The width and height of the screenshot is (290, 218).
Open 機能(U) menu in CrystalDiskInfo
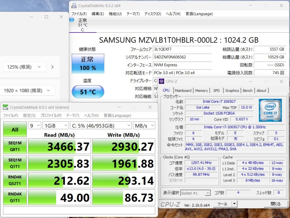pos(115,14)
